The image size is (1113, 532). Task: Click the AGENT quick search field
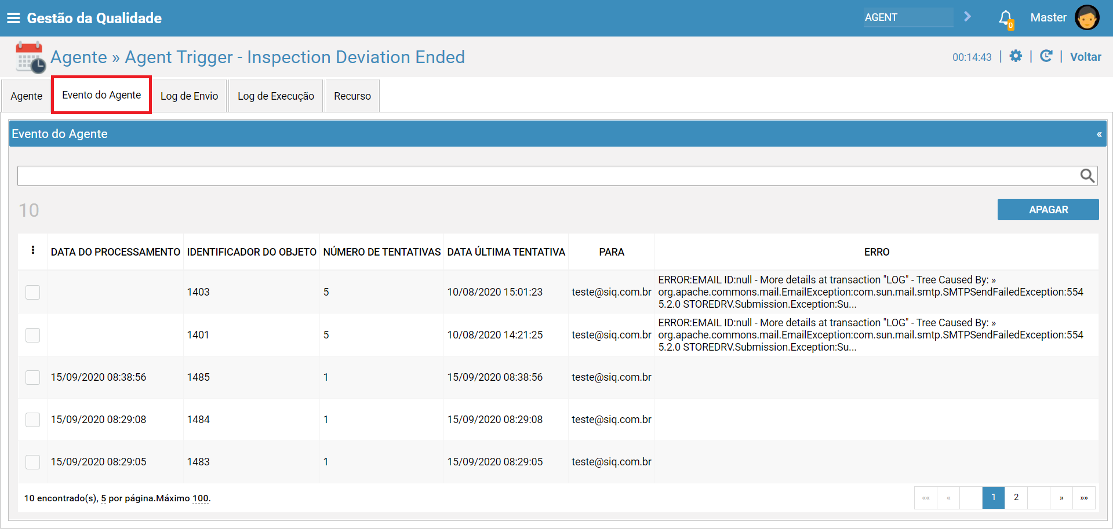coord(908,17)
